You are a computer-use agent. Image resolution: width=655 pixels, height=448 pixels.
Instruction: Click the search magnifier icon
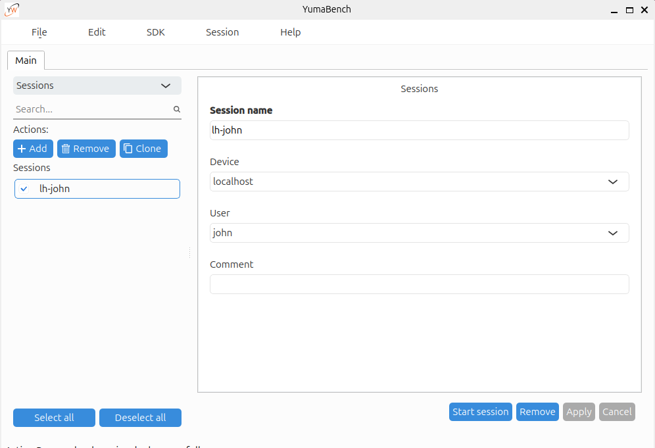coord(177,109)
